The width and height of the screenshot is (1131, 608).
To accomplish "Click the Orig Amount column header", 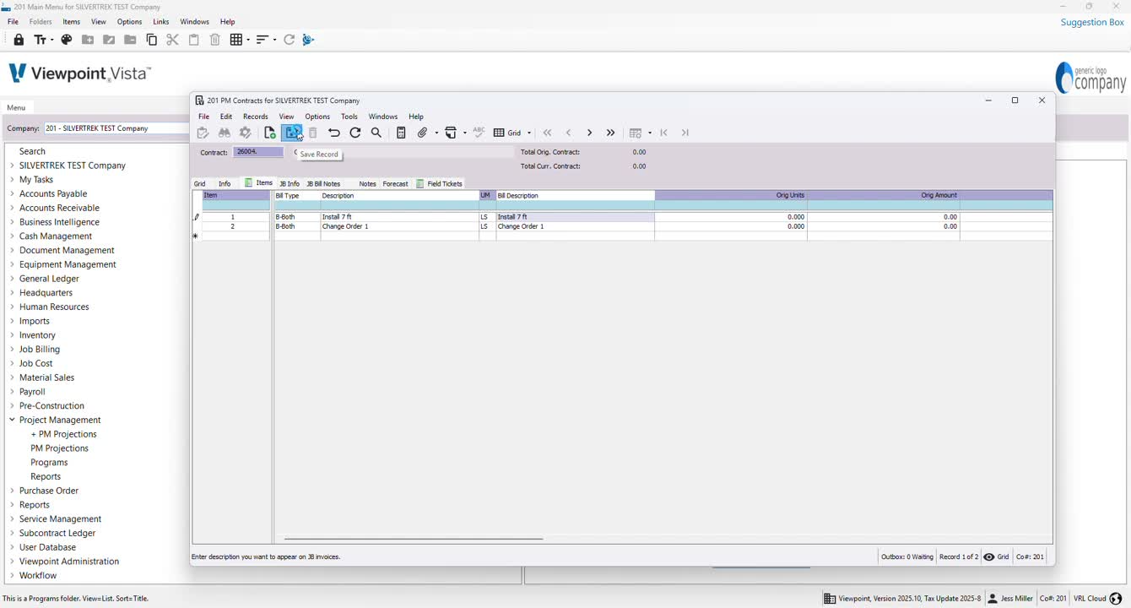I will (884, 196).
